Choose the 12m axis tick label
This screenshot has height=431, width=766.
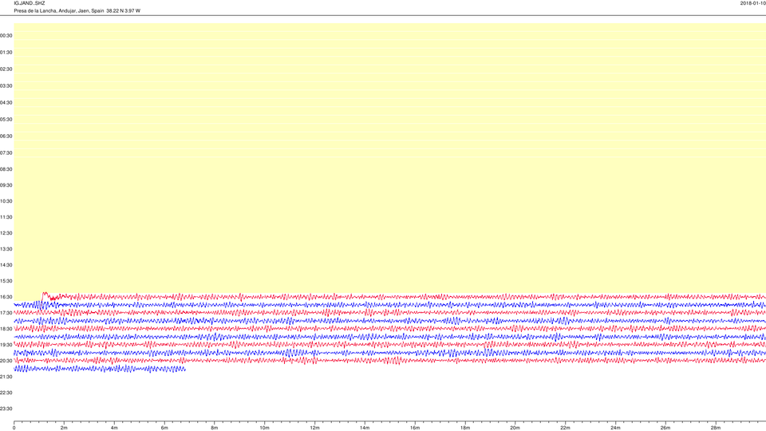(314, 428)
